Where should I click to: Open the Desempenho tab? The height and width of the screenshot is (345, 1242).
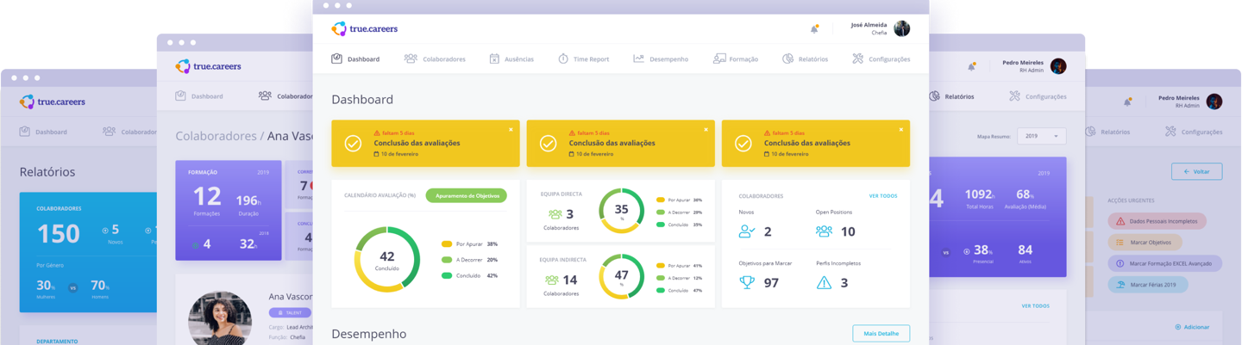(661, 59)
